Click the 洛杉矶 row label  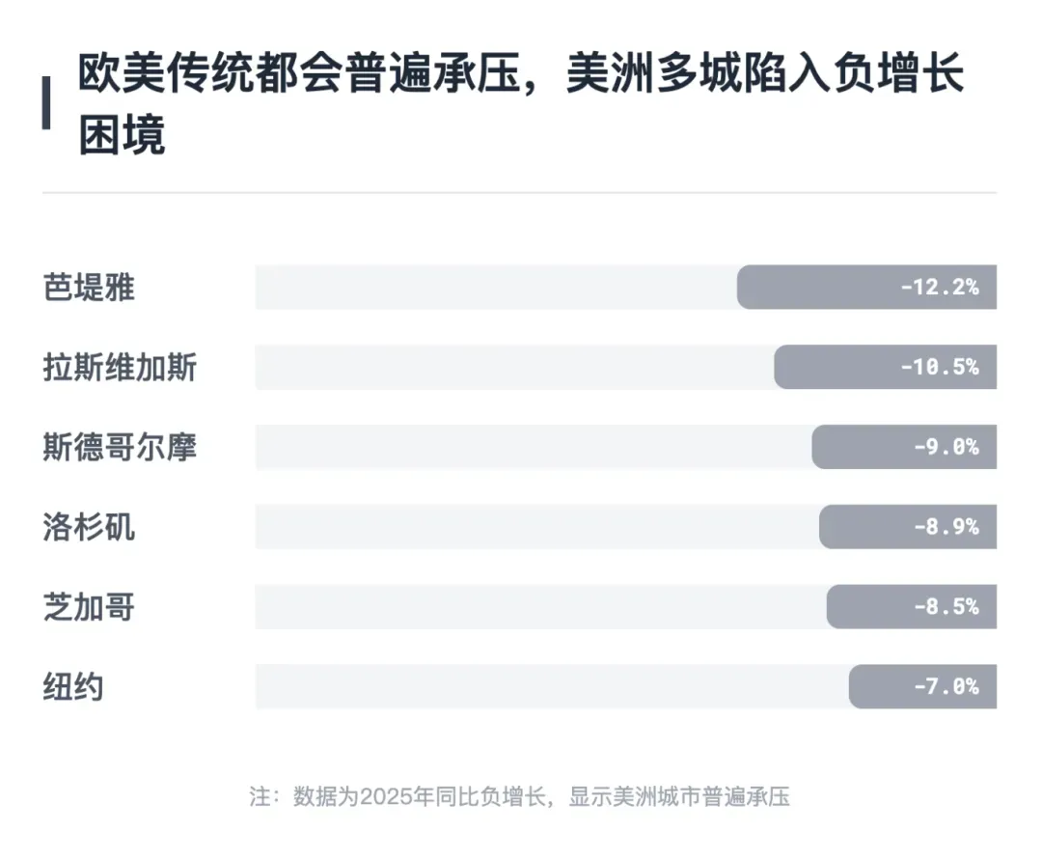(x=89, y=527)
